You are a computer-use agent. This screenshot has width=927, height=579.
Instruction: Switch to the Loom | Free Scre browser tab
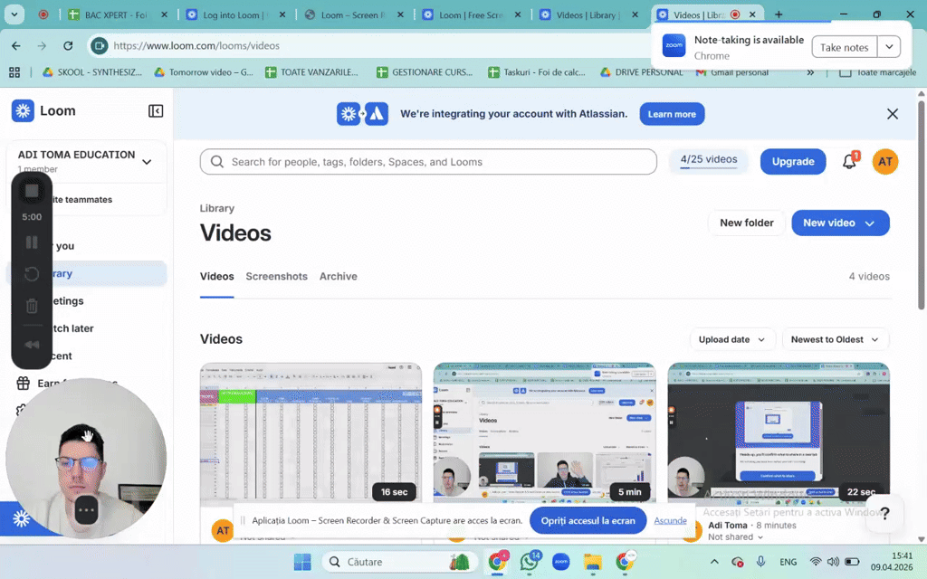(471, 14)
